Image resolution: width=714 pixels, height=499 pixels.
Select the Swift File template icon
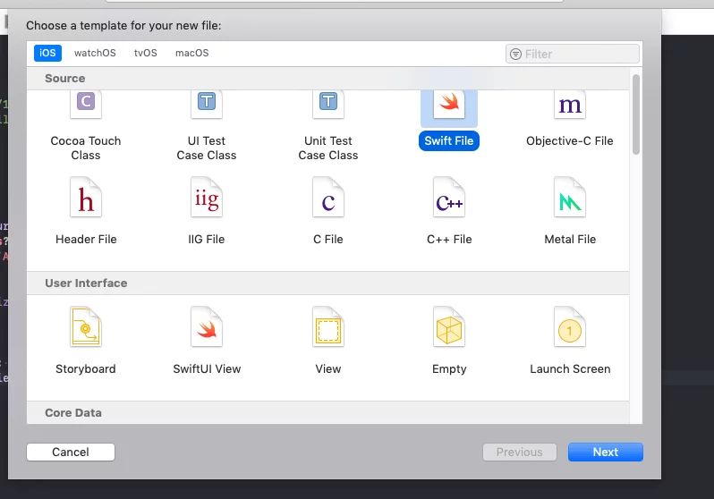click(x=449, y=105)
